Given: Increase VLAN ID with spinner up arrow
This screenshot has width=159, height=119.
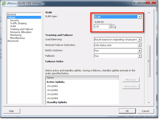Looking at the screenshot, I should [110, 25].
